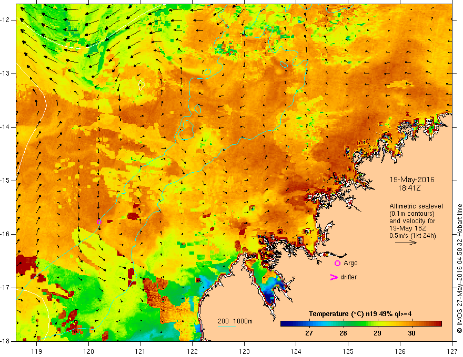Image resolution: width=463 pixels, height=357 pixels.
Task: Click the 18:41Z time label
Action: coord(409,188)
